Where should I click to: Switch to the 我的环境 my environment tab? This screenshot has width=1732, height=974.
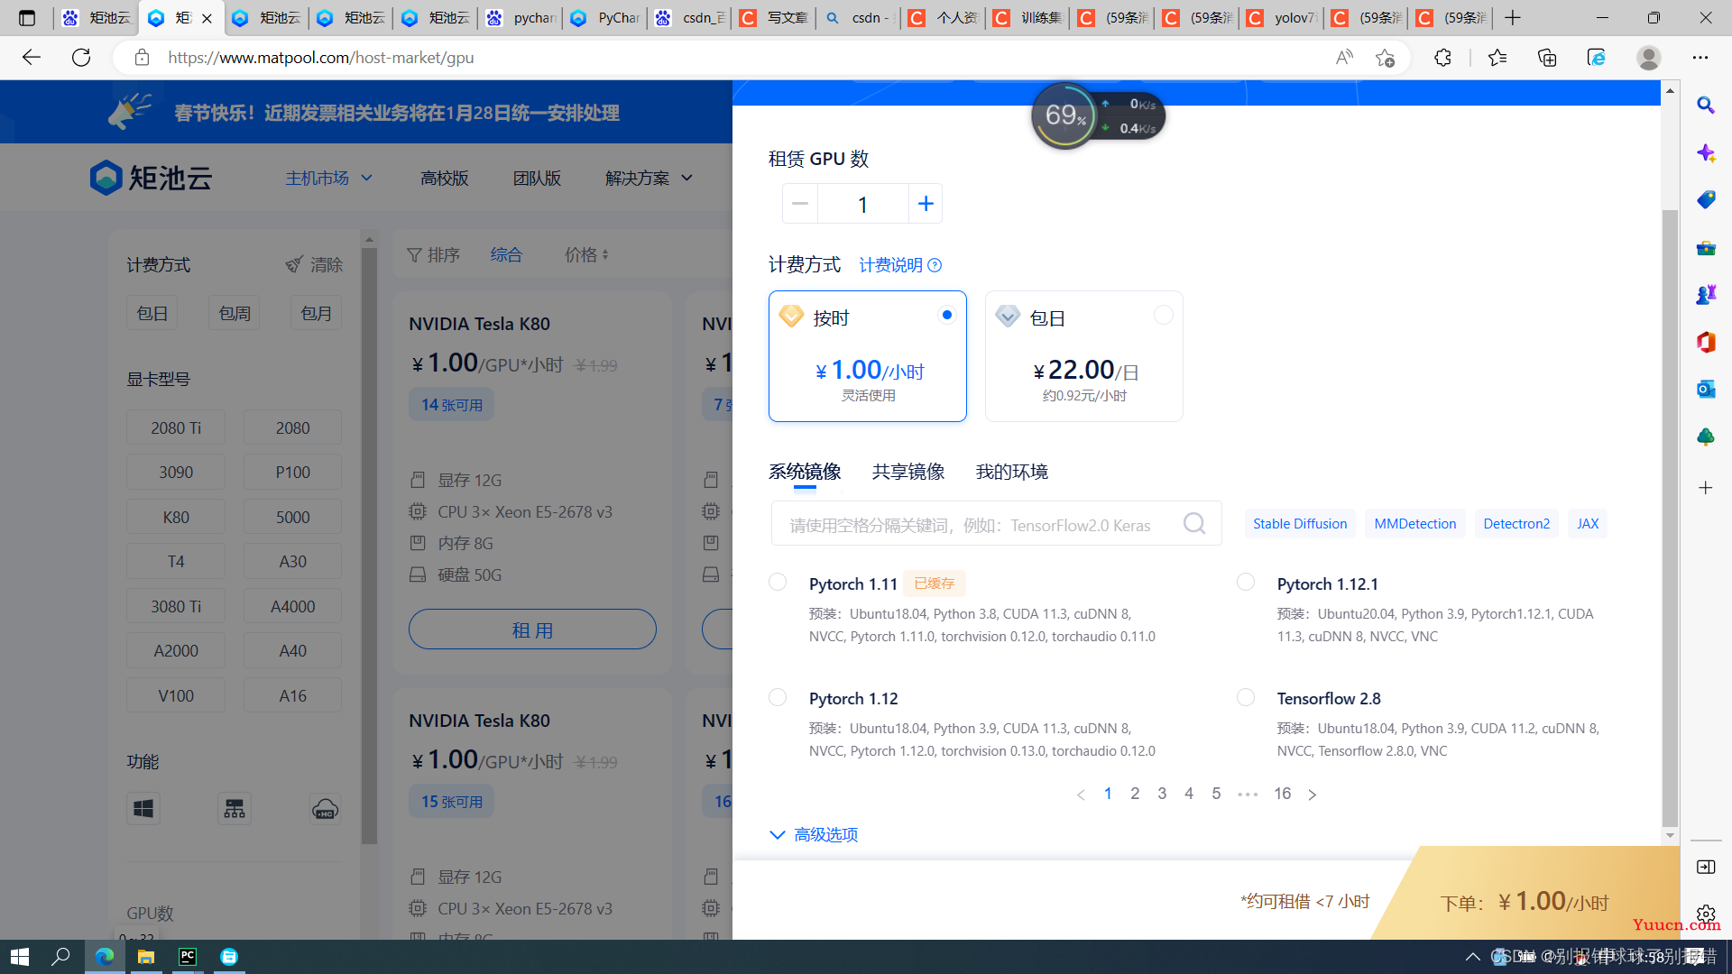point(1012,471)
